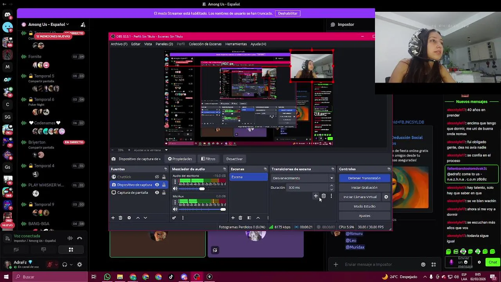501x282 pixels.
Task: Click Detener Transmisión button
Action: pyautogui.click(x=364, y=178)
